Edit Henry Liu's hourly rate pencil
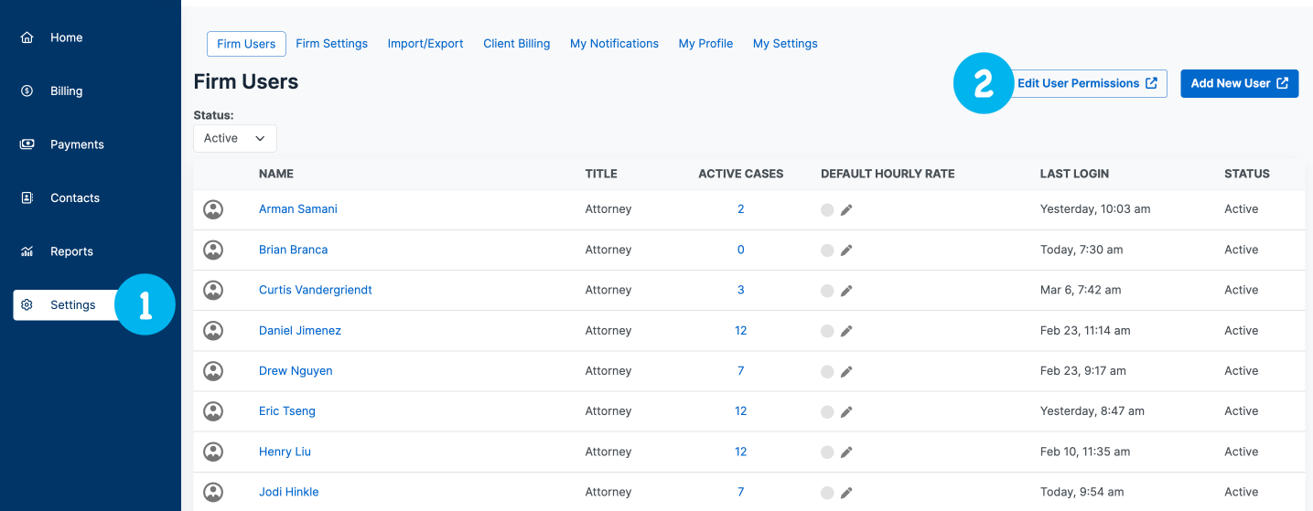The height and width of the screenshot is (511, 1313). pyautogui.click(x=846, y=452)
